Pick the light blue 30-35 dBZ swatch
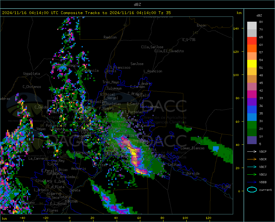The image size is (275, 222). tap(252, 117)
